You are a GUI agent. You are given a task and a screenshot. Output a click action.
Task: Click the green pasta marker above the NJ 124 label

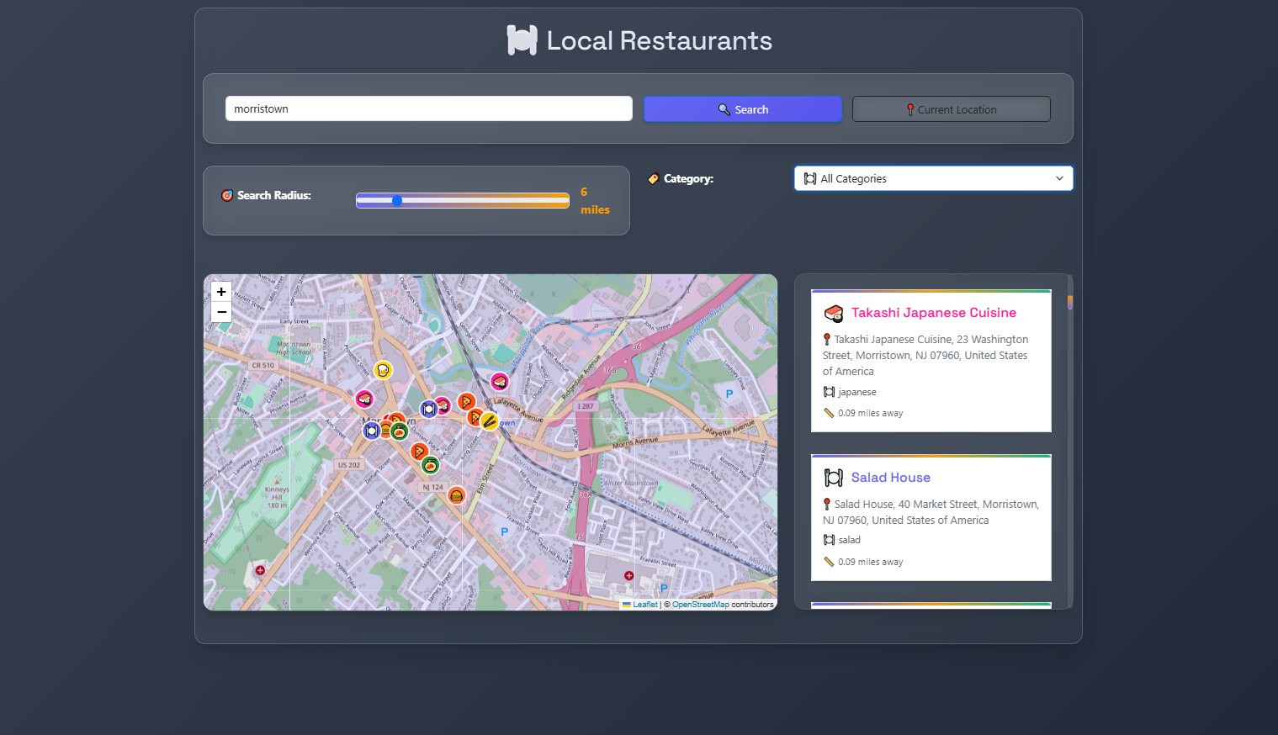[430, 465]
